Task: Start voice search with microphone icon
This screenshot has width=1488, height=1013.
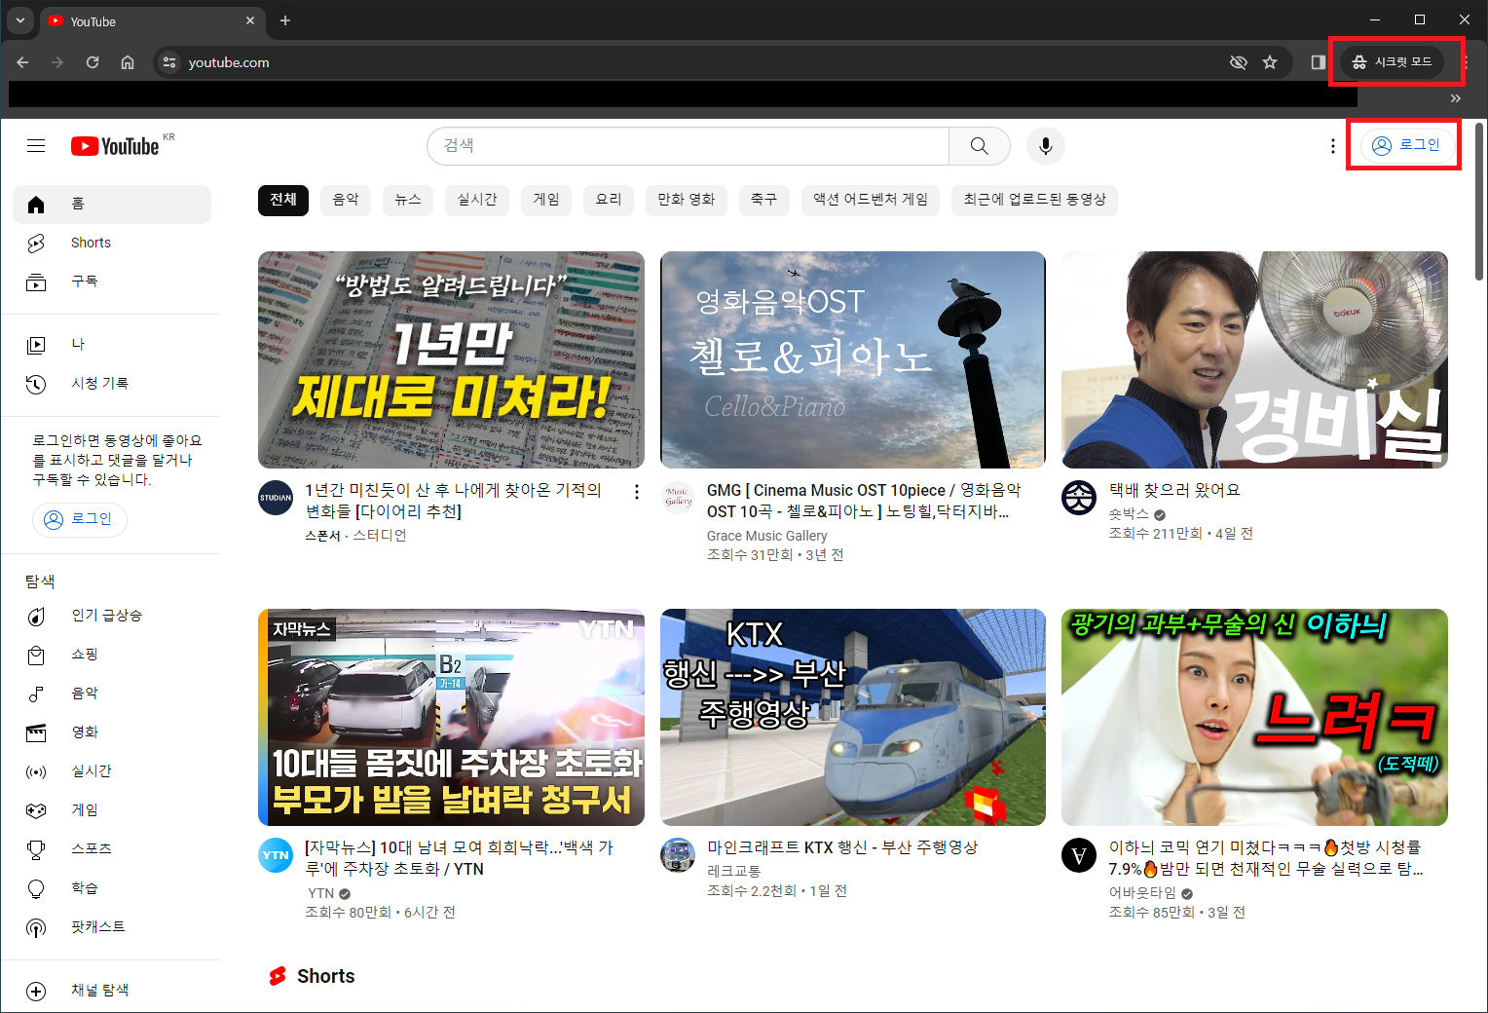Action: pyautogui.click(x=1045, y=146)
